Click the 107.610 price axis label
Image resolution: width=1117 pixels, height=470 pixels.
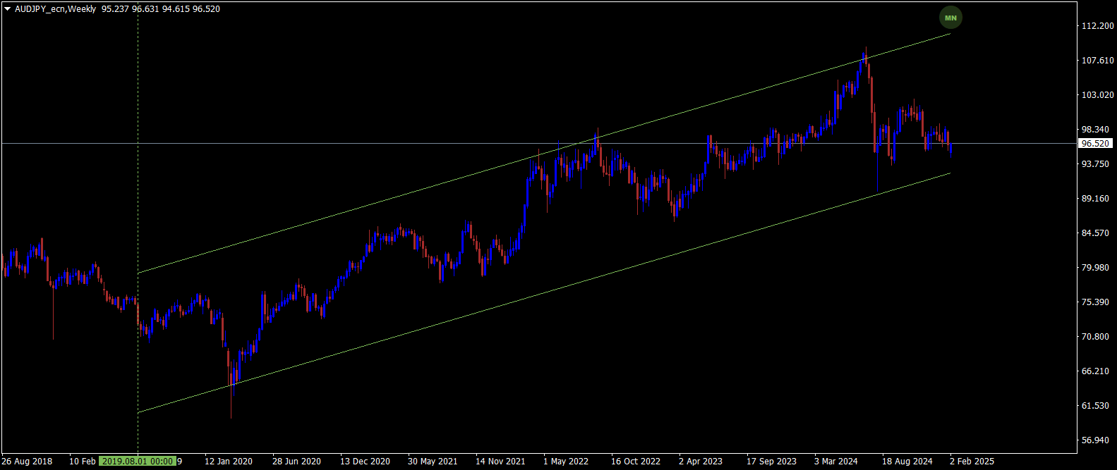(x=1097, y=61)
